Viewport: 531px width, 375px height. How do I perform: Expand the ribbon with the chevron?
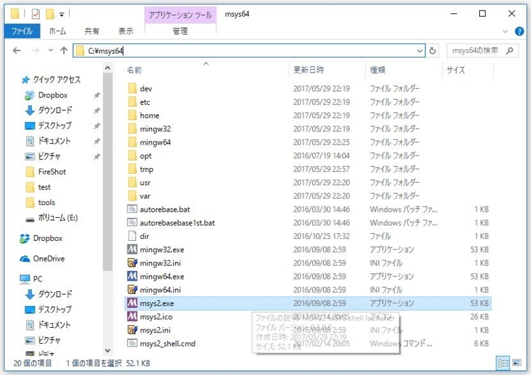click(x=505, y=31)
